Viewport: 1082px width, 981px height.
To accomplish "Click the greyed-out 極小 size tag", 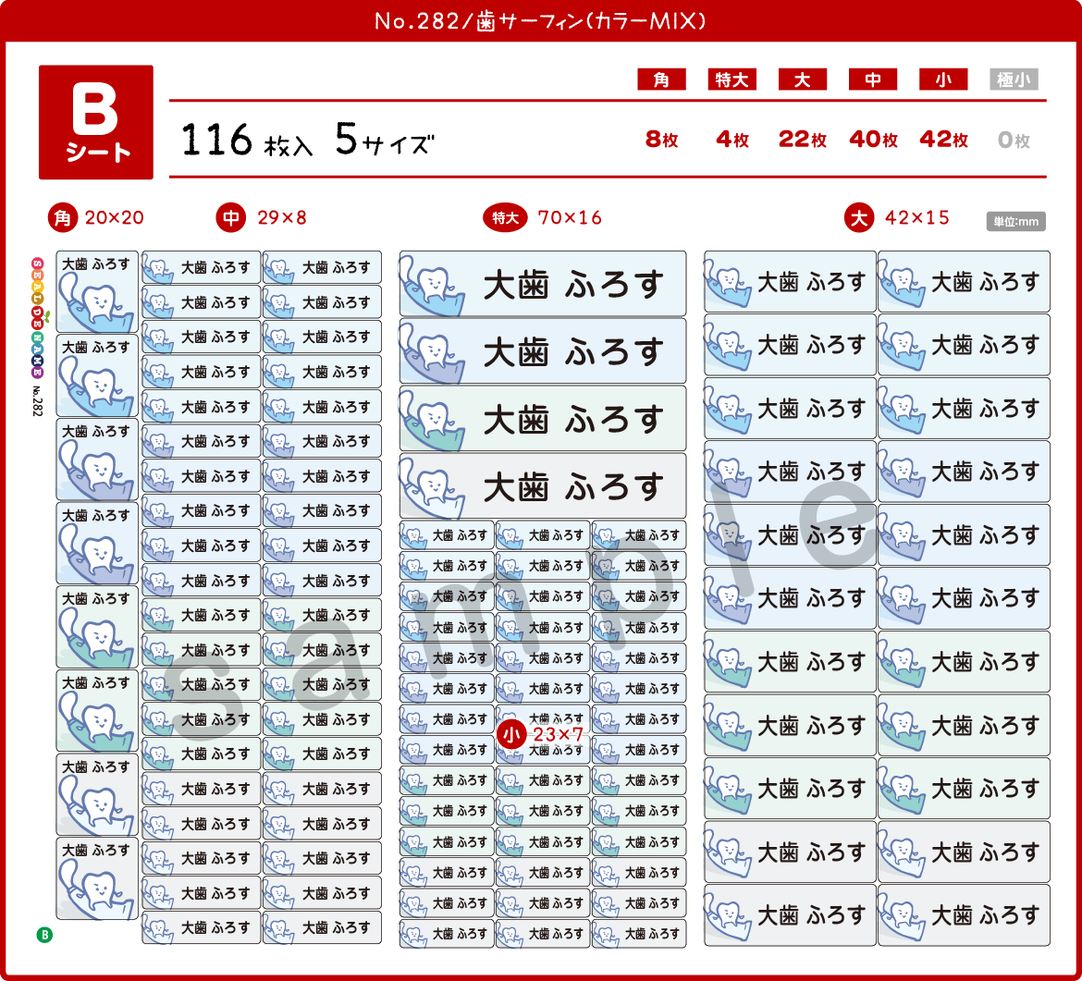I will tap(1013, 80).
